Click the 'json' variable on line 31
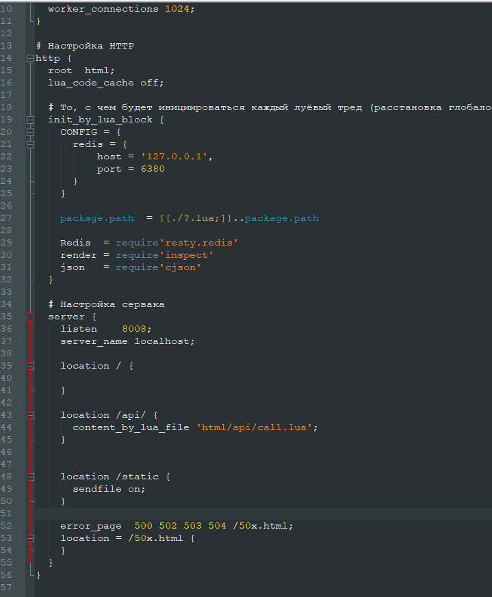Viewport: 492px width, 597px height. (x=73, y=267)
